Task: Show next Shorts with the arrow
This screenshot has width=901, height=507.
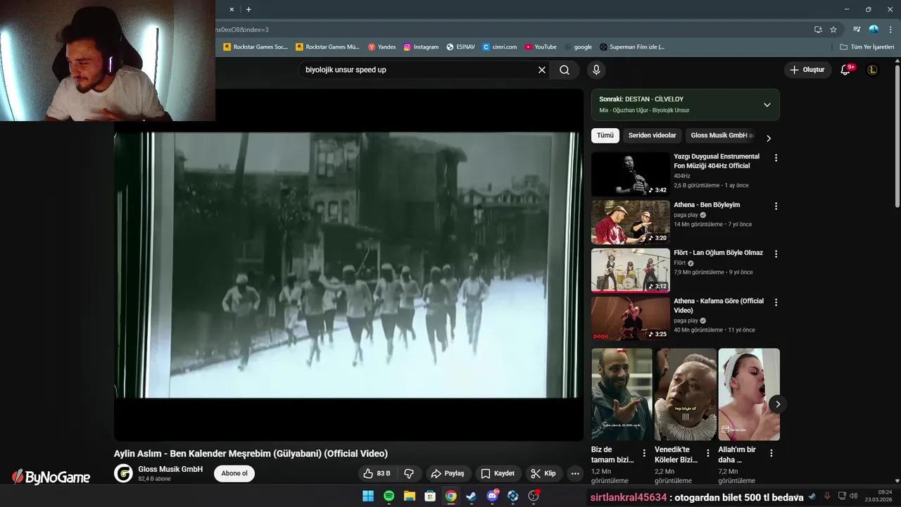Action: (x=777, y=403)
